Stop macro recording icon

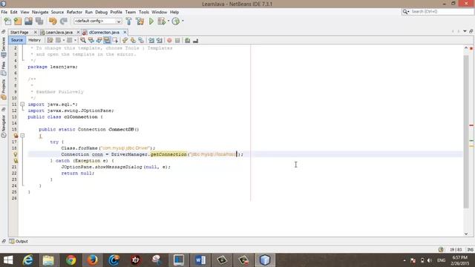click(177, 40)
